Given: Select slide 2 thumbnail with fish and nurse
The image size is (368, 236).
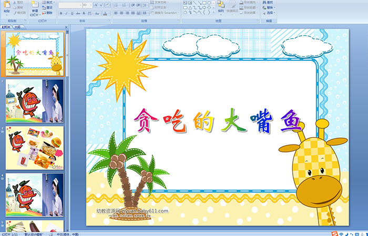Looking at the screenshot, I should point(35,101).
